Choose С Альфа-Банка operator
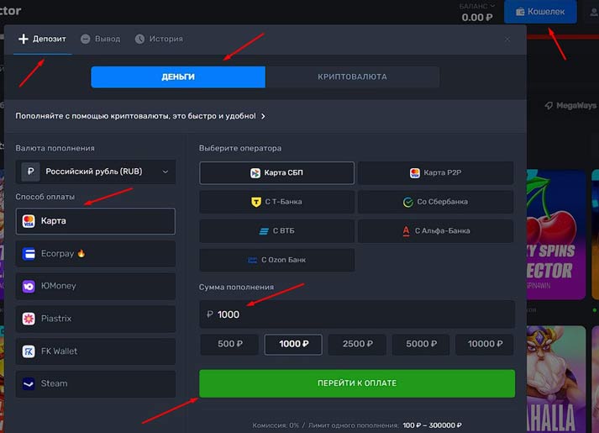Screen dimensions: 599x433 [435, 231]
